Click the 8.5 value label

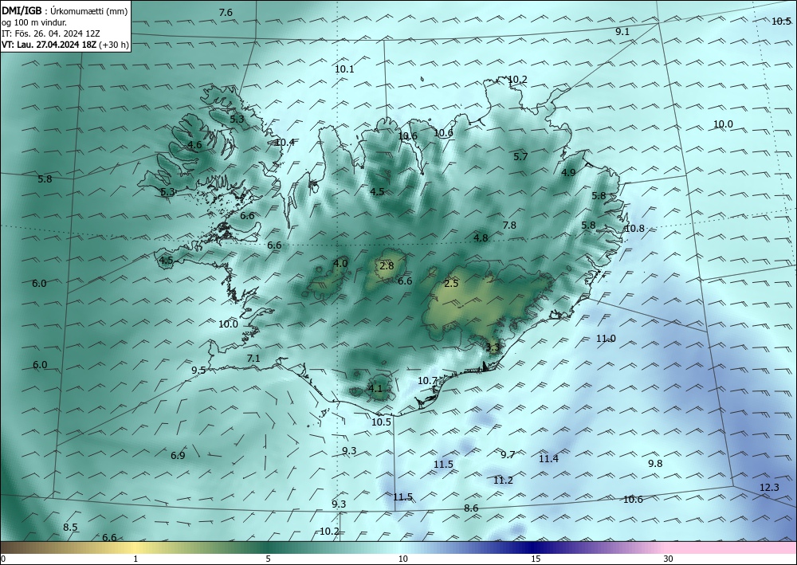click(x=70, y=528)
